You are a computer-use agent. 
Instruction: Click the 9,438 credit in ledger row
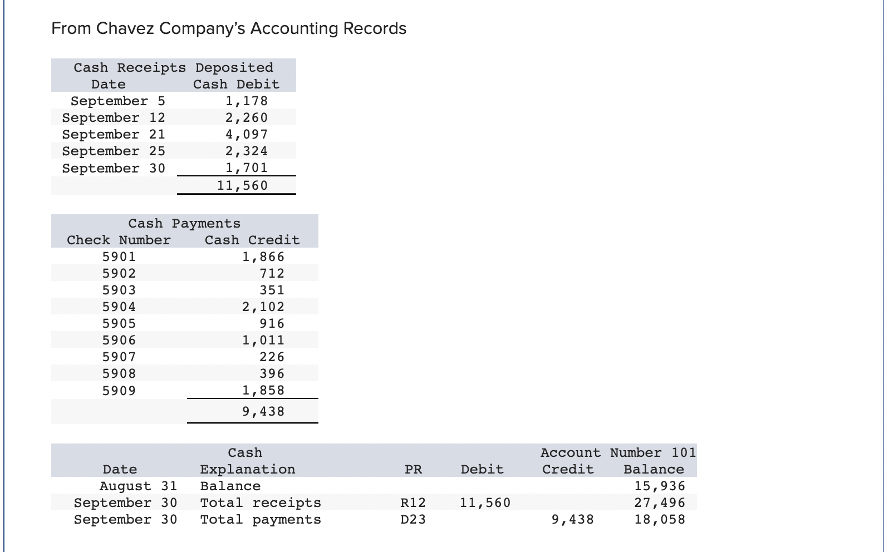(x=572, y=519)
